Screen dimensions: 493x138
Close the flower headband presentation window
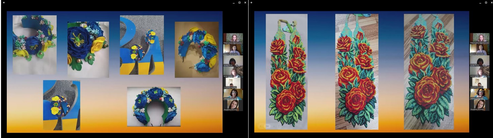pos(245,2)
